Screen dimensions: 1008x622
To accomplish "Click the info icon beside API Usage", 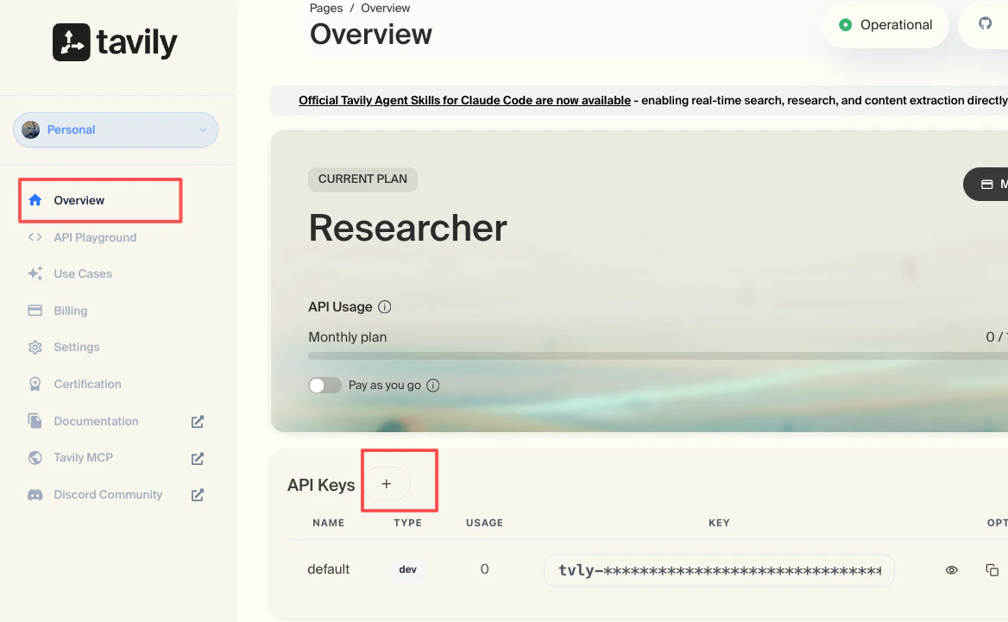I will click(384, 307).
